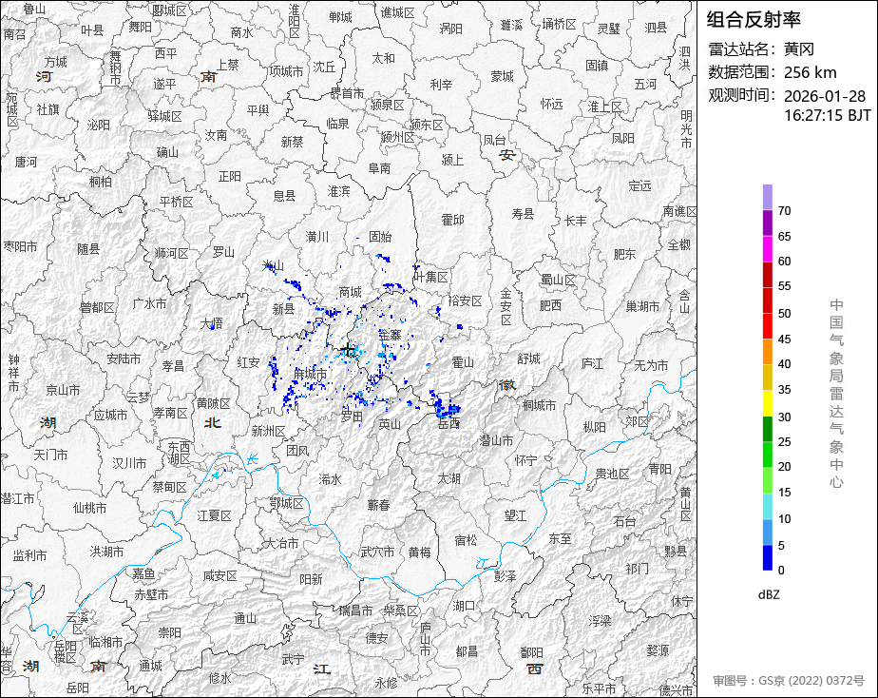Image resolution: width=878 pixels, height=698 pixels.
Task: Click the observation date '2026-01-28'
Action: (x=825, y=96)
